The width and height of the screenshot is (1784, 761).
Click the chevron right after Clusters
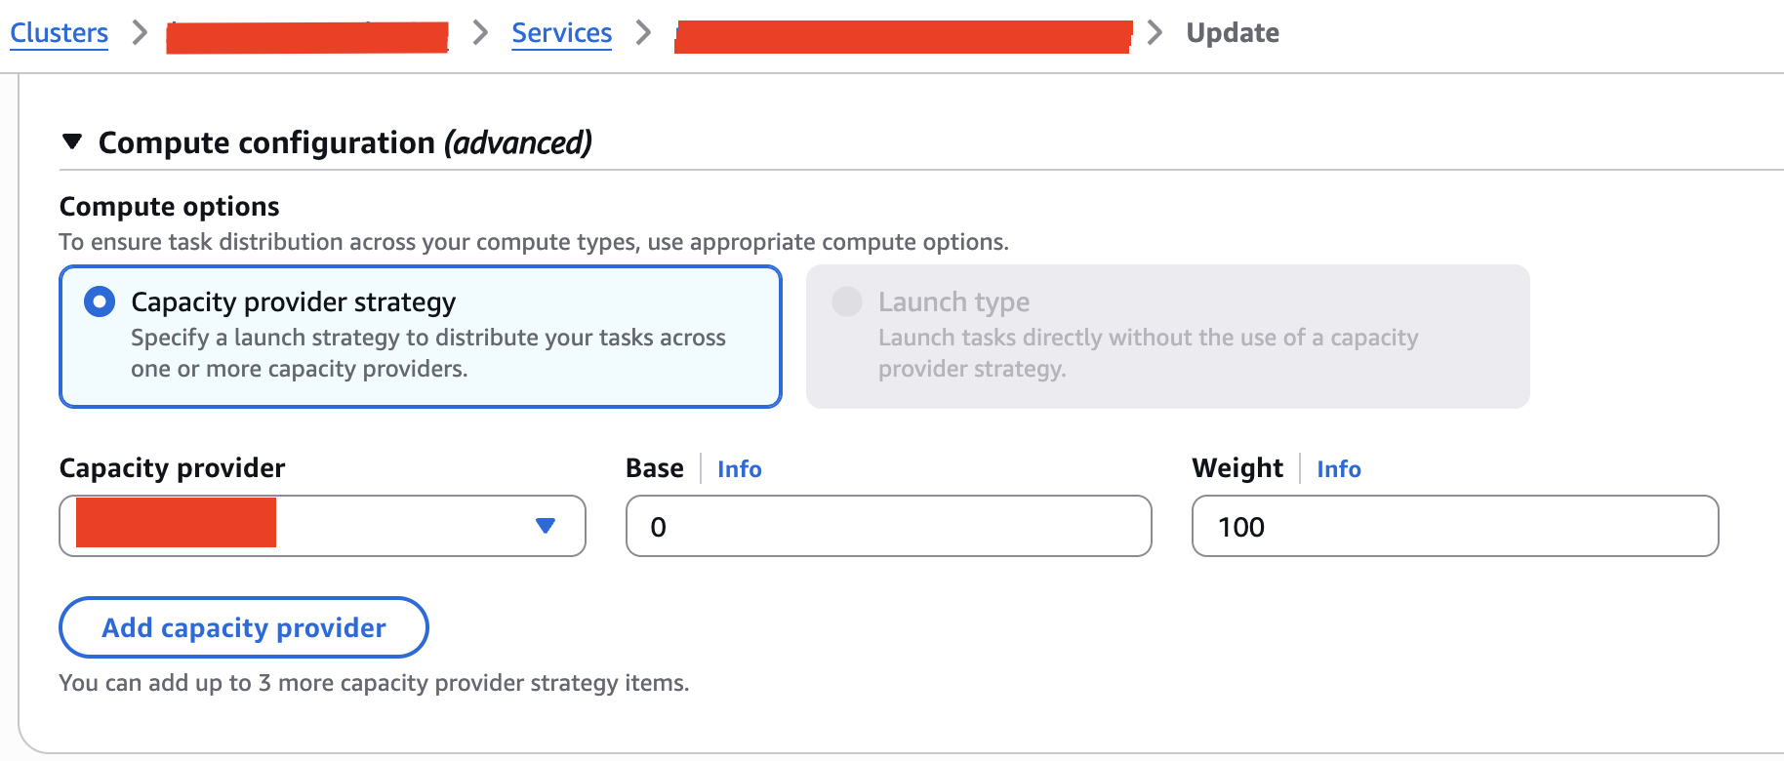[x=140, y=33]
